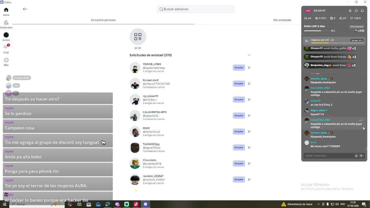Viewport: 370px width, 208px height.
Task: Open friend requests three-dot options menu
Action: [249, 55]
